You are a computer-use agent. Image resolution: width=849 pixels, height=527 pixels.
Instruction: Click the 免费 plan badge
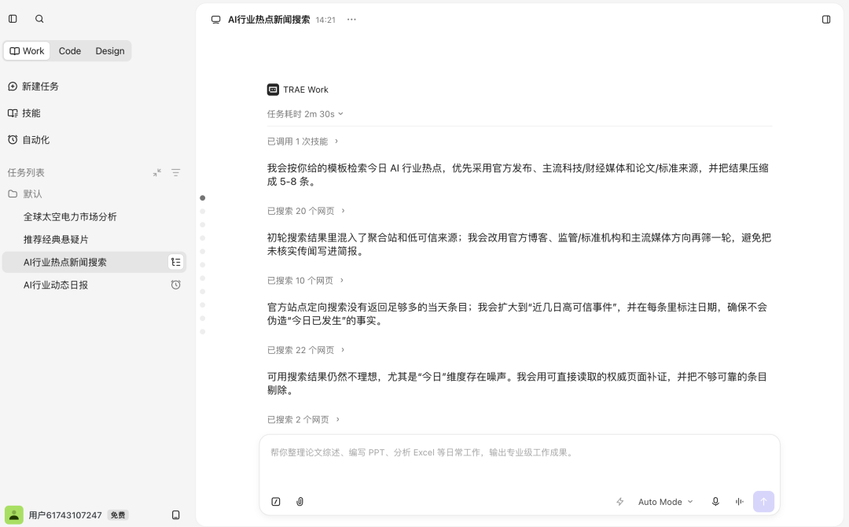point(118,515)
